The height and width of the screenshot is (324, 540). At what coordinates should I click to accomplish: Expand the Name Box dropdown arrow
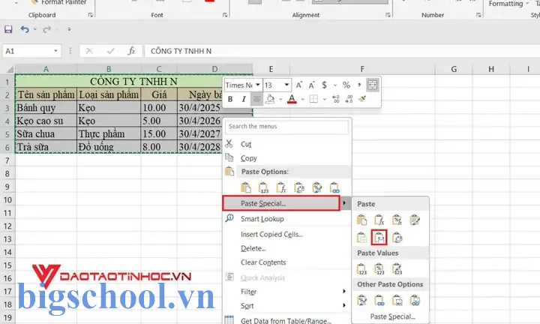pos(55,51)
